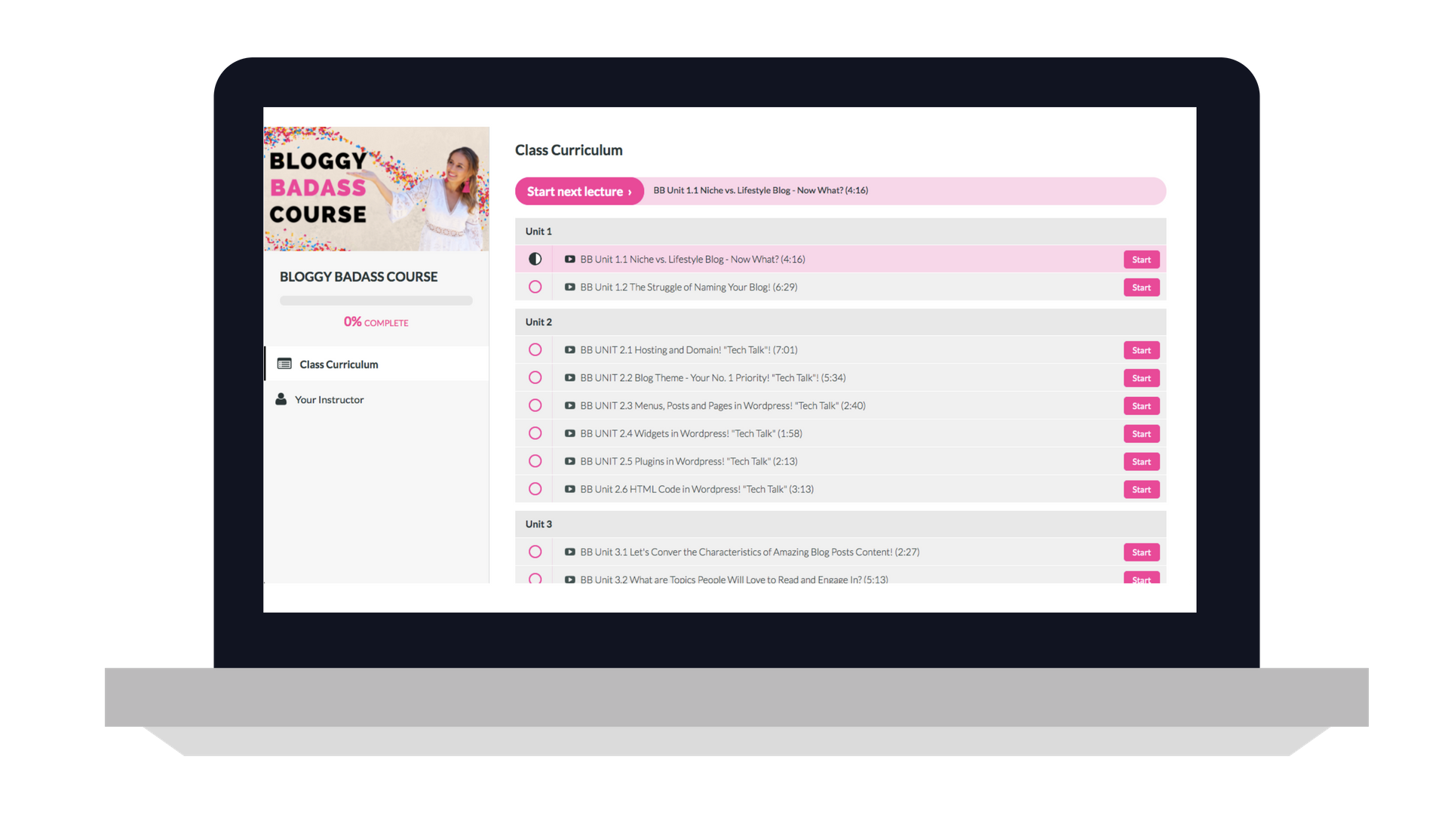Click next lecture title in pink banner
1448x815 pixels.
coord(760,190)
